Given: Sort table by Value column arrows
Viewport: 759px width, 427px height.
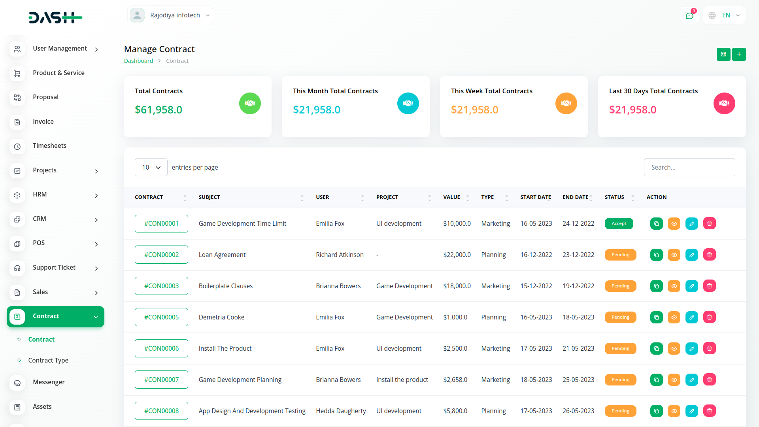Looking at the screenshot, I should coord(467,198).
